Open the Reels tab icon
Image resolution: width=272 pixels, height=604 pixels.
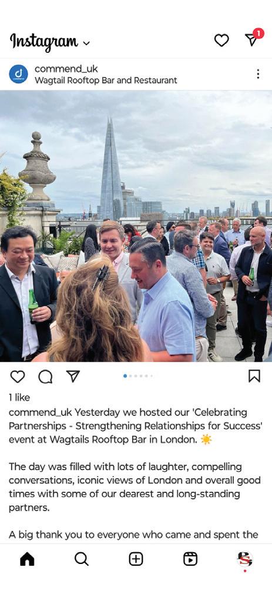point(190,559)
